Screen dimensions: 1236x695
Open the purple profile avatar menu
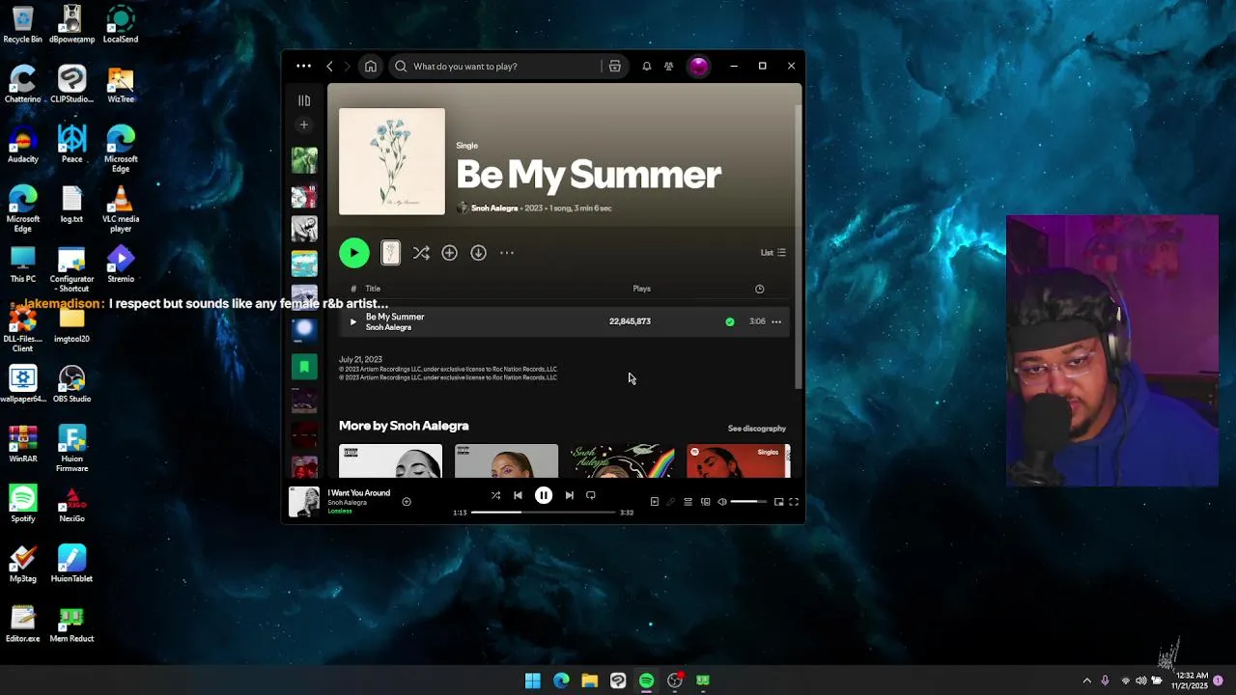[698, 67]
